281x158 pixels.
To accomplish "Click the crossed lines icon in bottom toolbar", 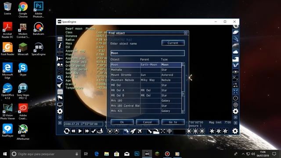I will coord(163,131).
